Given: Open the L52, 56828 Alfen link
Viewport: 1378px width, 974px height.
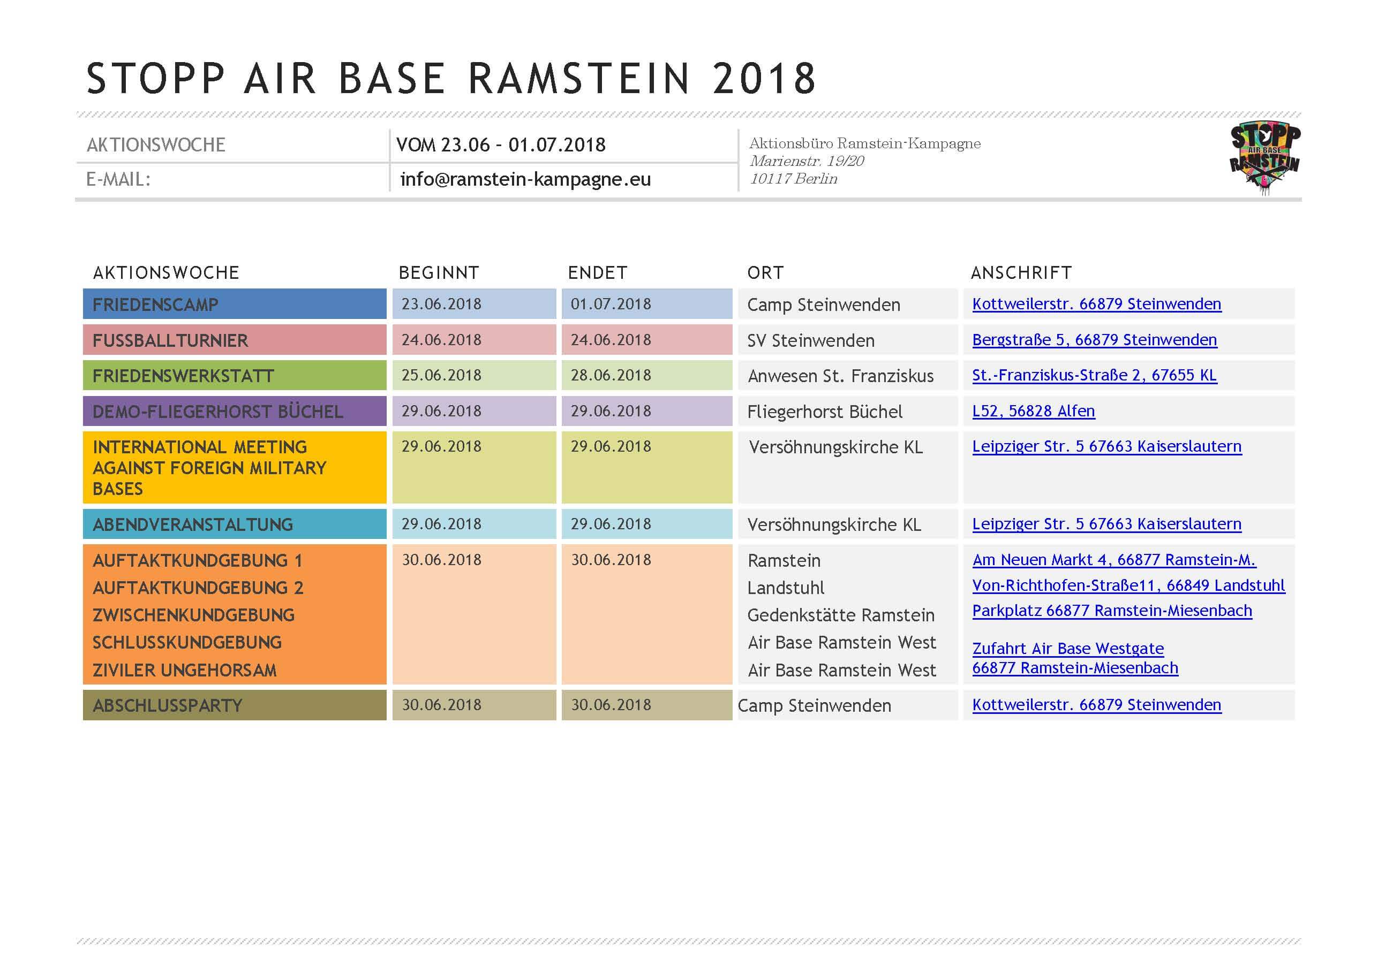Looking at the screenshot, I should coord(1034,412).
